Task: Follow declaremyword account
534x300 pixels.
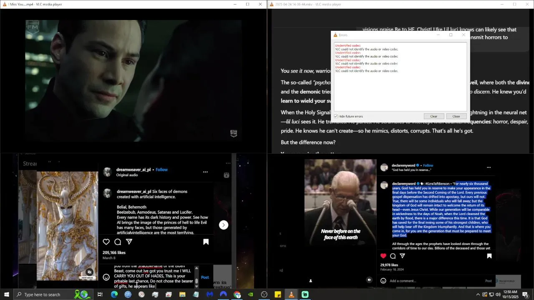Action: 428,165
